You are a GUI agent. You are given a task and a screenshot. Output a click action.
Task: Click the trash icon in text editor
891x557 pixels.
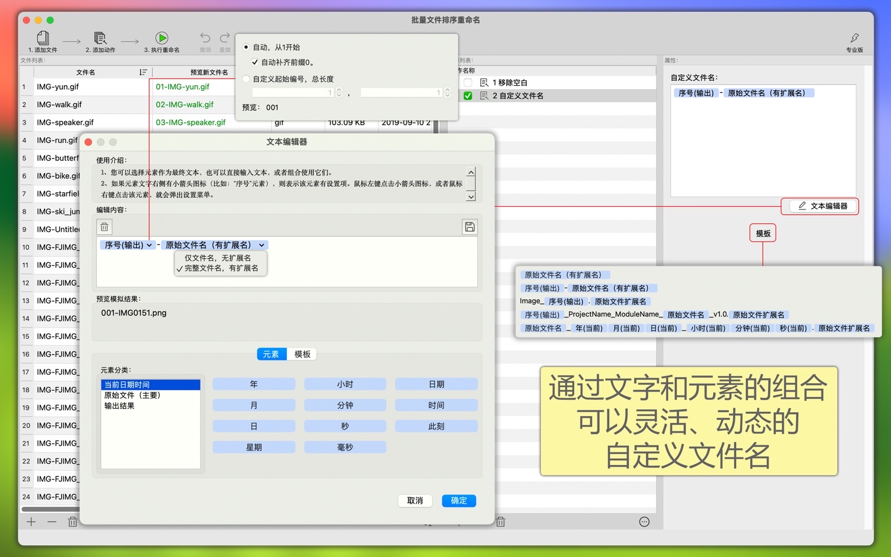tap(105, 227)
